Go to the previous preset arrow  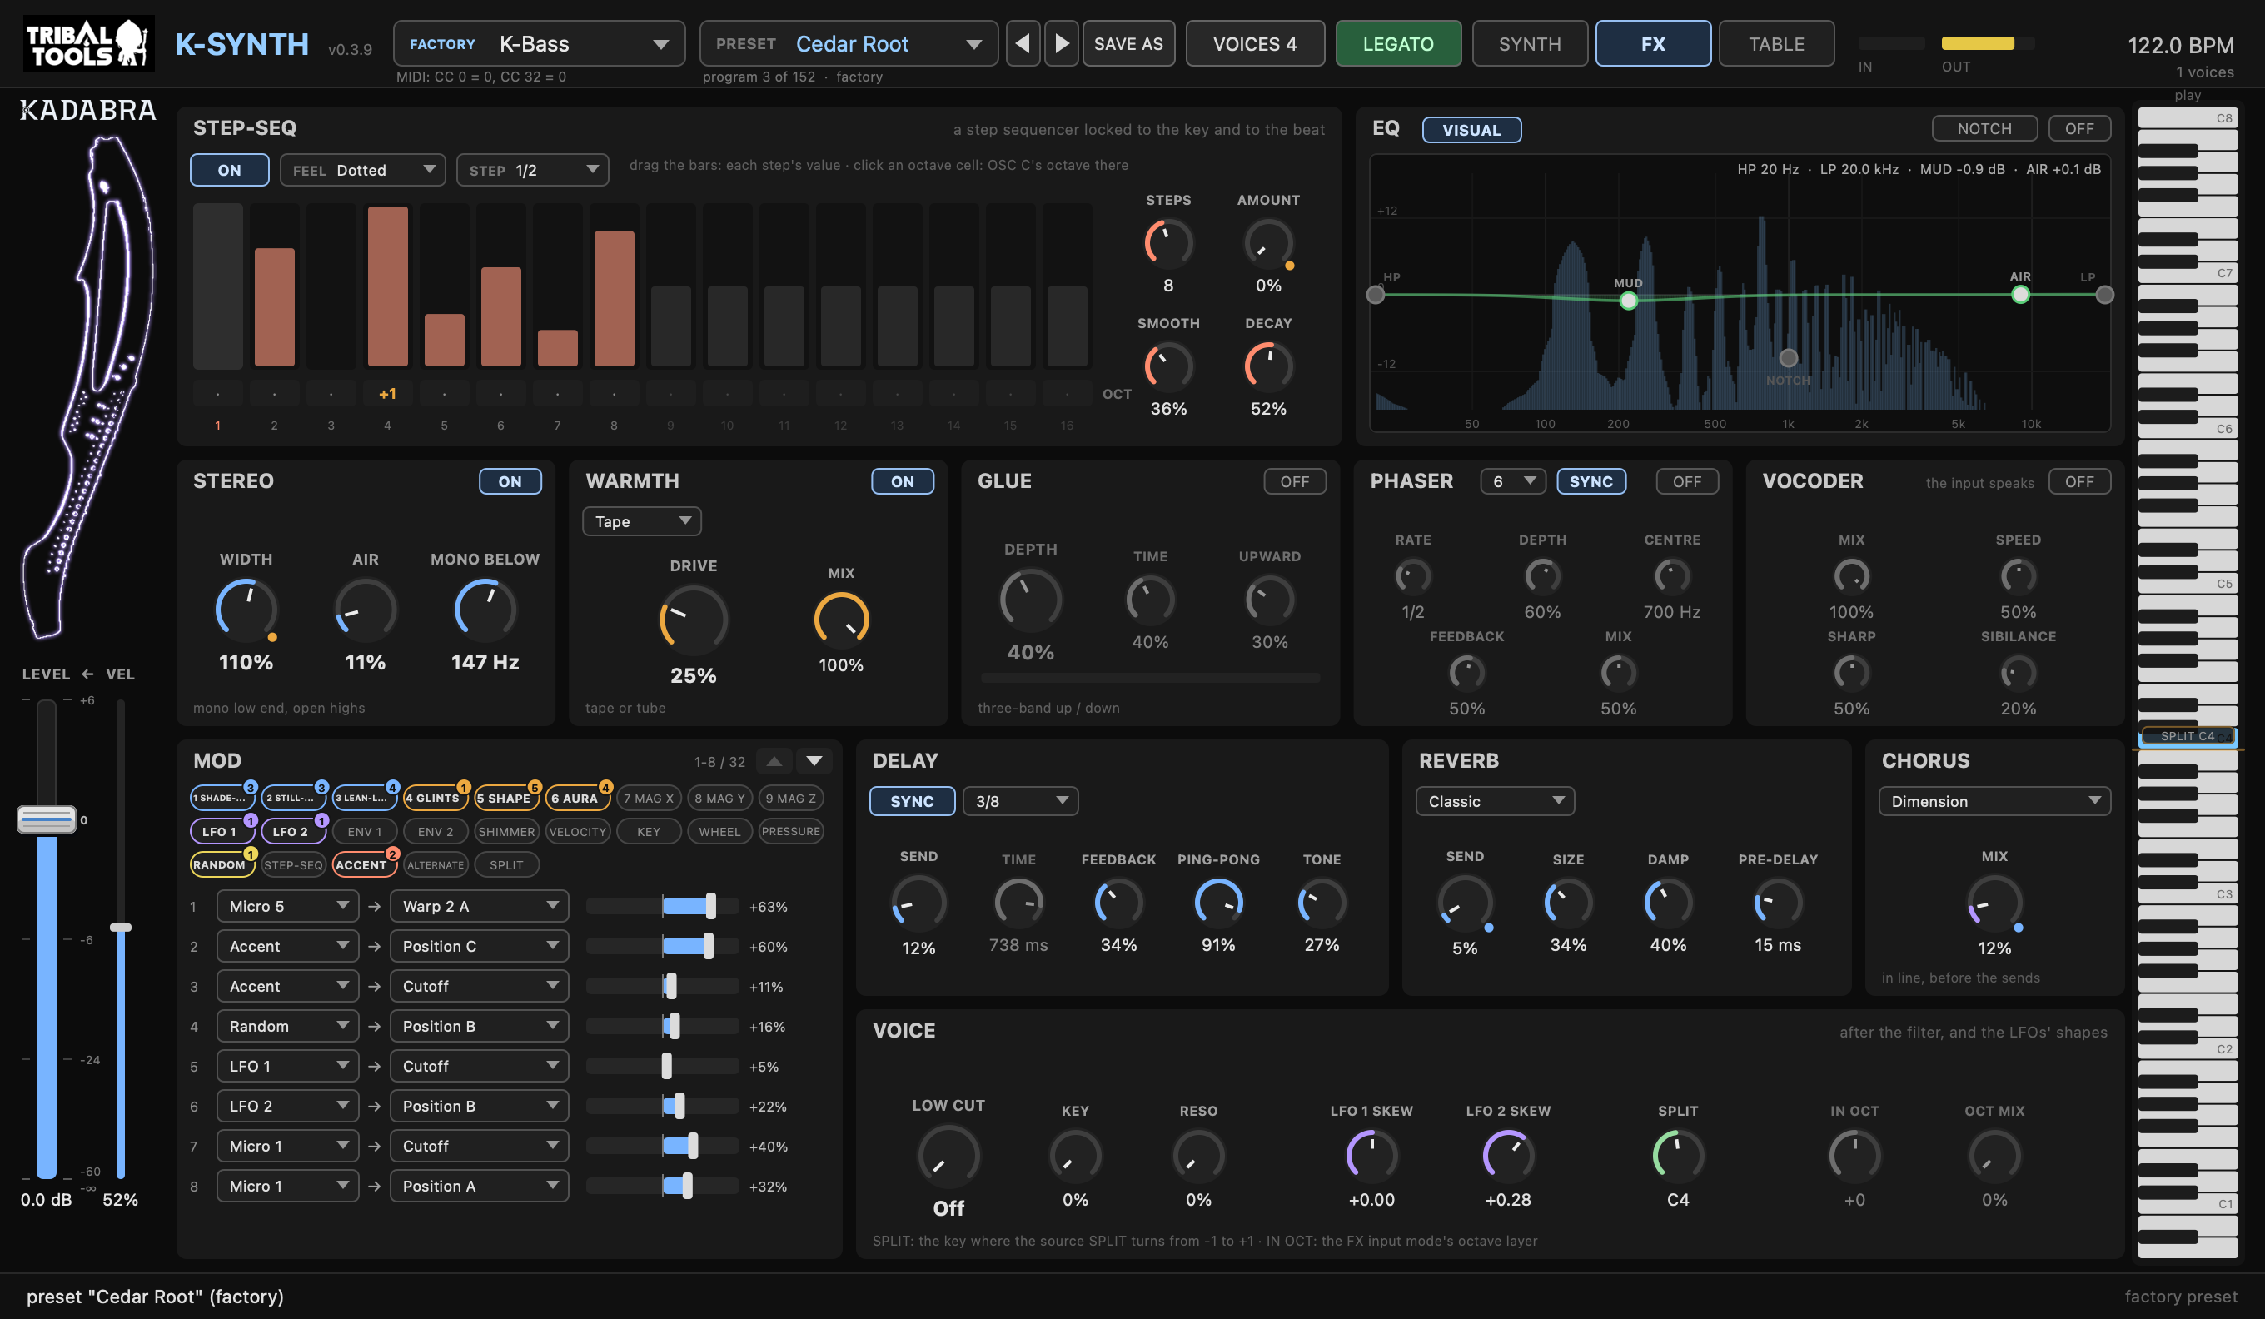[x=1023, y=43]
